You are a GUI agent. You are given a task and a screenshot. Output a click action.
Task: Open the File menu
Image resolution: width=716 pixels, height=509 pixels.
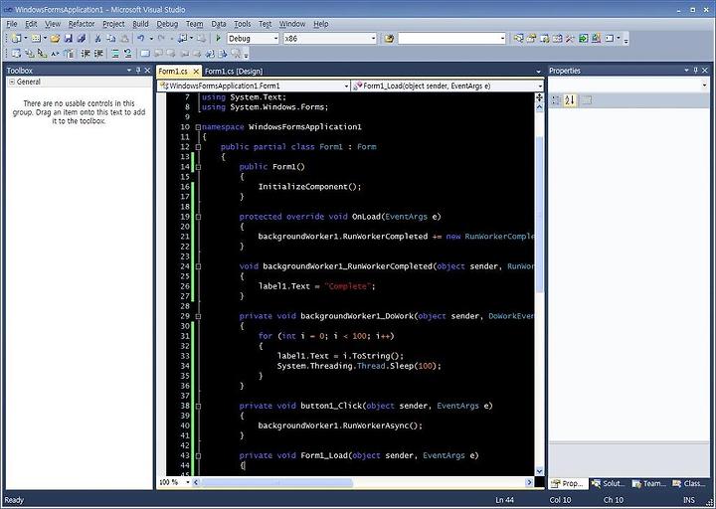pyautogui.click(x=11, y=24)
